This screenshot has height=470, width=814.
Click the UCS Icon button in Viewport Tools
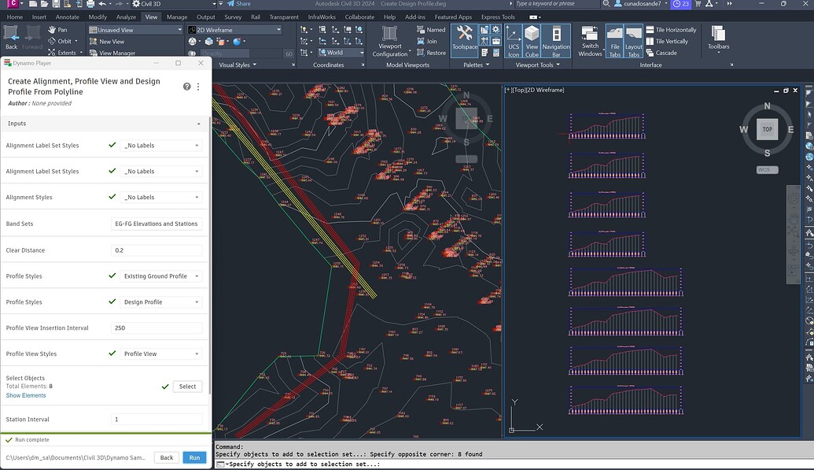[x=512, y=41]
